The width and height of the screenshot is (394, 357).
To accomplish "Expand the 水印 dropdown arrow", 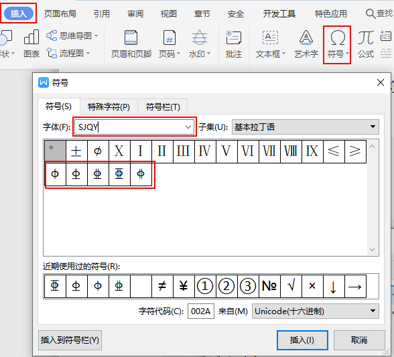I will [209, 54].
